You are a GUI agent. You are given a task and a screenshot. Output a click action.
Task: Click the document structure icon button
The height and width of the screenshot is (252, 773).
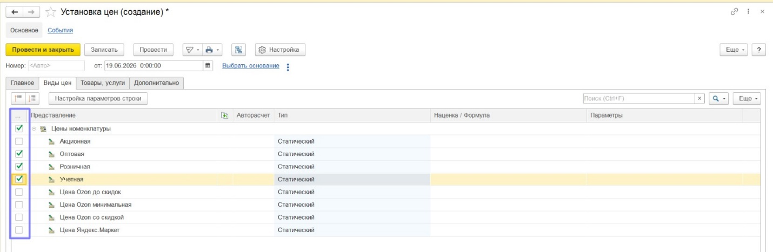pyautogui.click(x=239, y=50)
